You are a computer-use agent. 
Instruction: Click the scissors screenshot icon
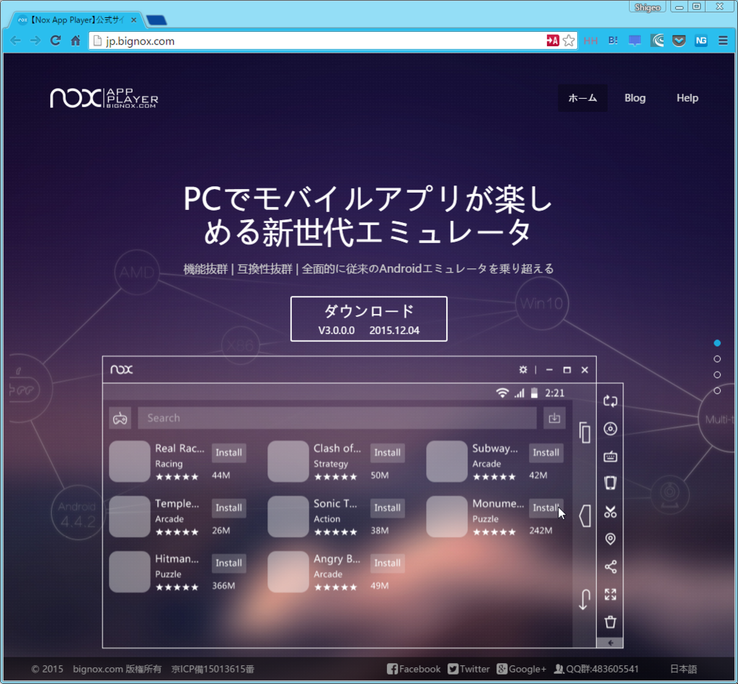pos(610,512)
